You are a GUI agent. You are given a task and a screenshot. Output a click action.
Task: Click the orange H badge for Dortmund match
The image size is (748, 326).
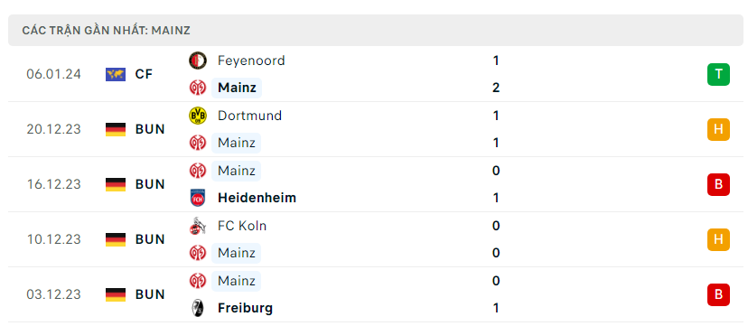pos(718,129)
